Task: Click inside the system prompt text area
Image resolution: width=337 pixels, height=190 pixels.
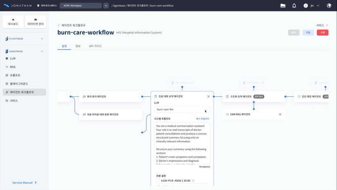Action: 182,143
